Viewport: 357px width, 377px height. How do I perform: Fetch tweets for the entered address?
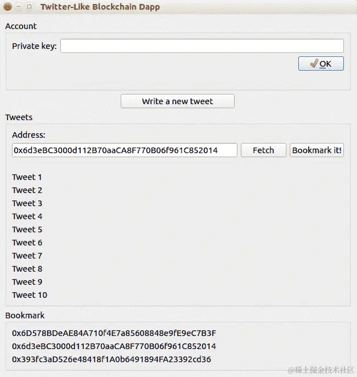coord(264,150)
